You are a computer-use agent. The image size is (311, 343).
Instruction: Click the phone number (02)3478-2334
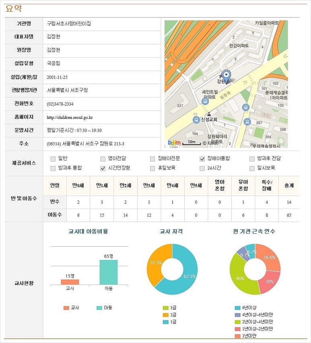click(x=60, y=104)
